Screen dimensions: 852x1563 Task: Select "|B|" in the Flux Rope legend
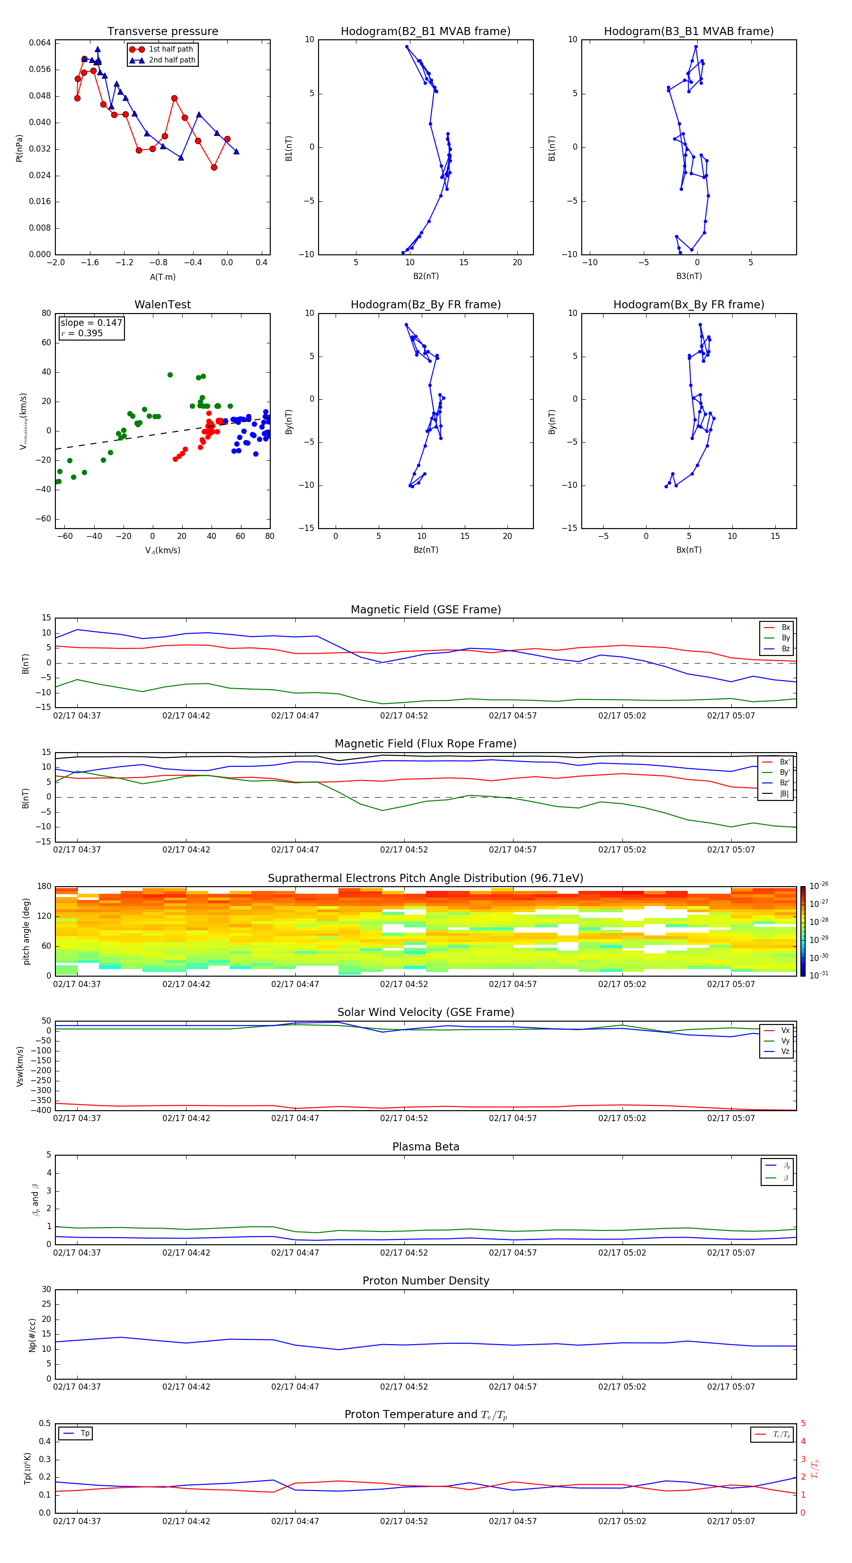click(x=776, y=794)
